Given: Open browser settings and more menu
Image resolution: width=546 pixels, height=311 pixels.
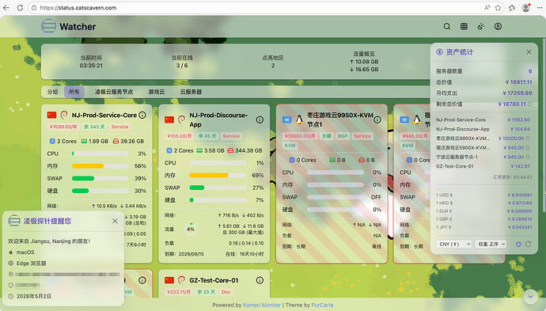Looking at the screenshot, I should 540,8.
